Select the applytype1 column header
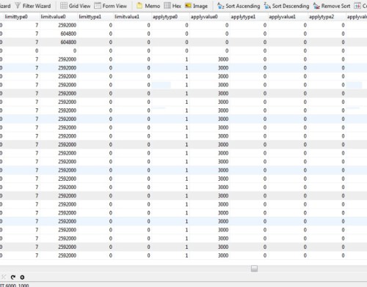 (249, 17)
